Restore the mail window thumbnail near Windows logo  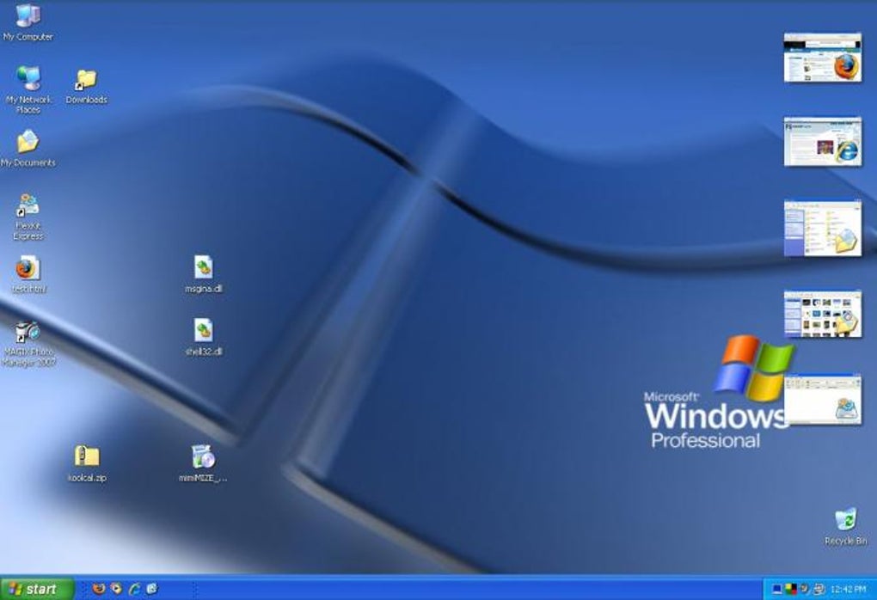(x=824, y=399)
